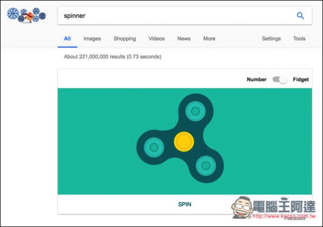Viewport: 323px width, 227px height.
Task: Open the Settings dropdown
Action: [x=271, y=39]
